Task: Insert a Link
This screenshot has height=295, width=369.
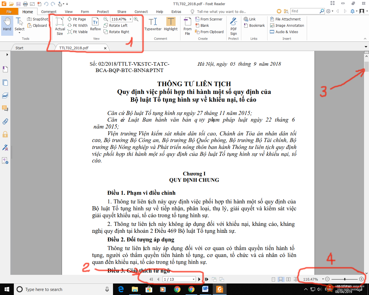Action: click(250, 19)
